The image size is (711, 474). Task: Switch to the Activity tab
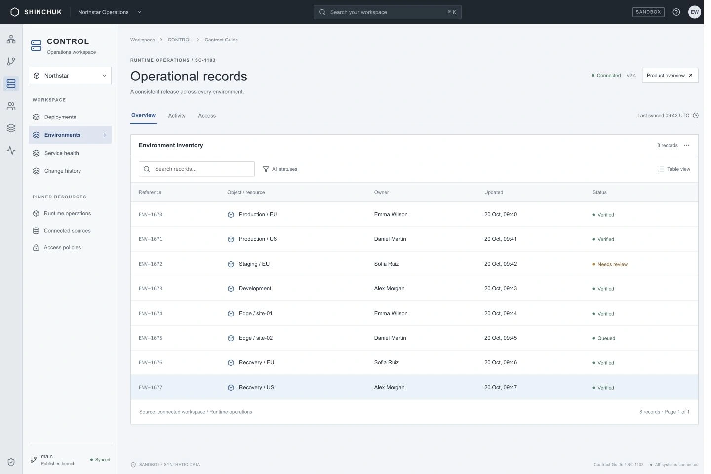[177, 116]
